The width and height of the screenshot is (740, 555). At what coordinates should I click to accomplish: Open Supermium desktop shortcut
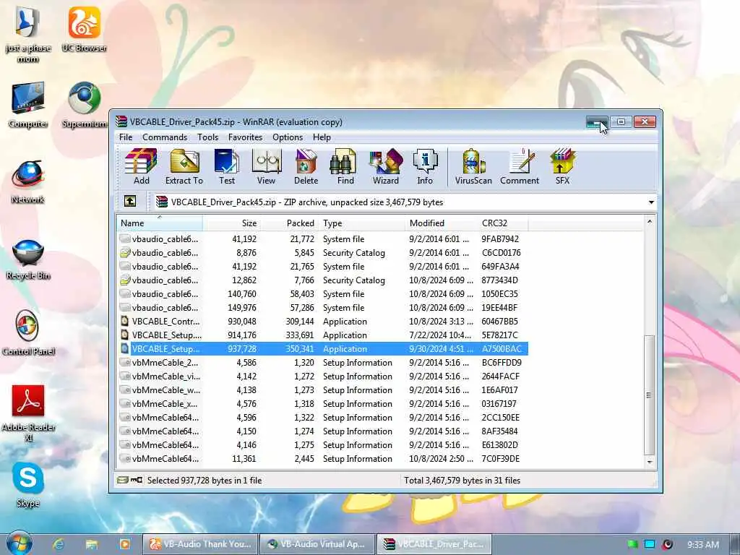click(x=84, y=105)
